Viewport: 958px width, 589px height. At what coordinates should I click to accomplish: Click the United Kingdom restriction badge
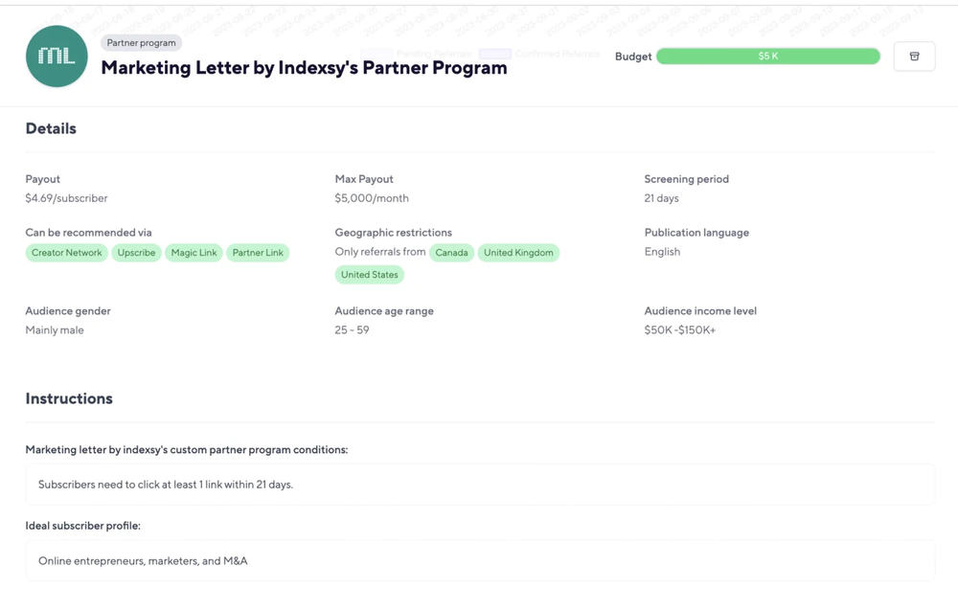[x=518, y=252]
